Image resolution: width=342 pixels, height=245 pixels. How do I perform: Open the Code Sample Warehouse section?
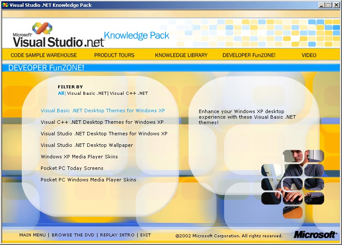coord(44,55)
